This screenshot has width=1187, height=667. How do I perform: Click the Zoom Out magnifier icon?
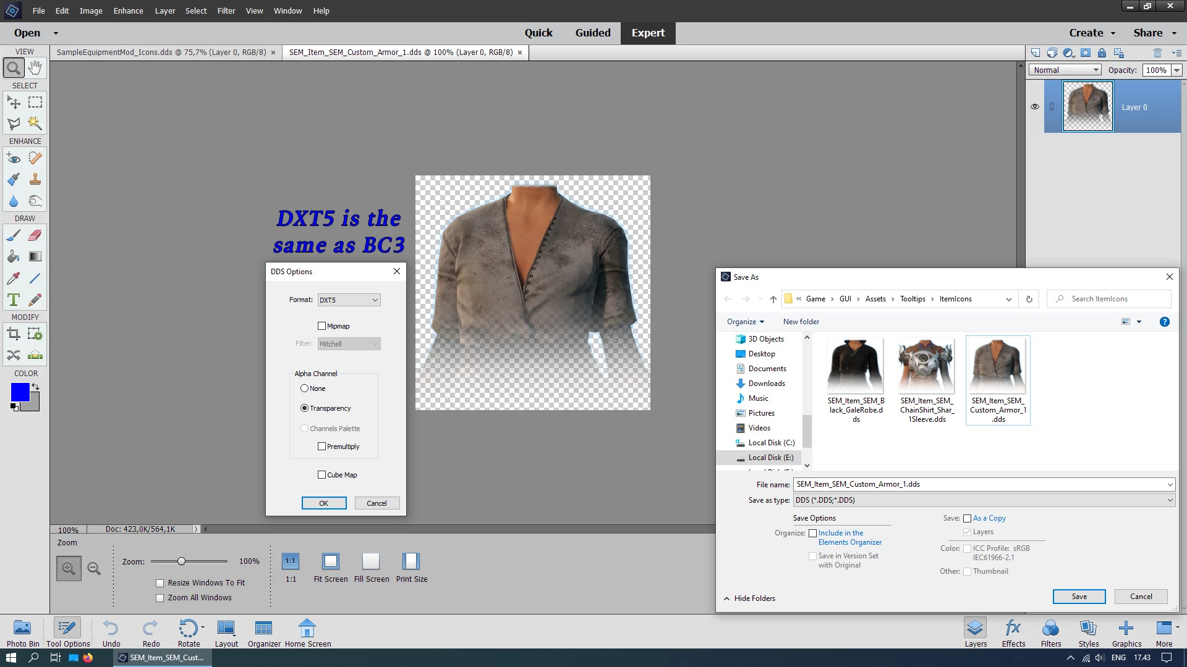click(94, 568)
